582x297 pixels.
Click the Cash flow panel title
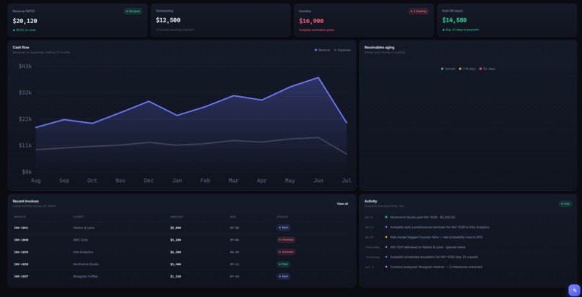[x=21, y=48]
